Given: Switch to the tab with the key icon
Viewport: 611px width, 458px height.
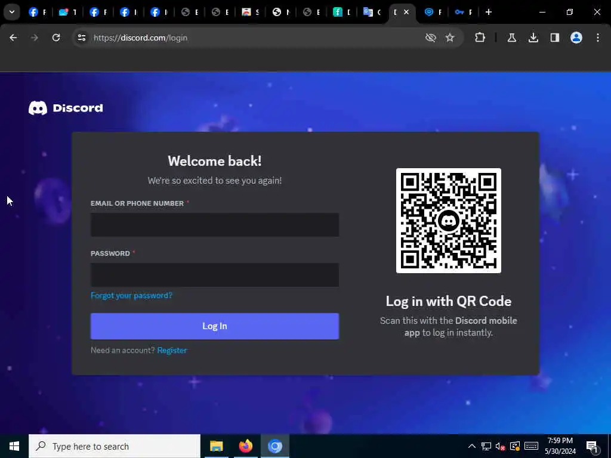Looking at the screenshot, I should click(x=463, y=12).
